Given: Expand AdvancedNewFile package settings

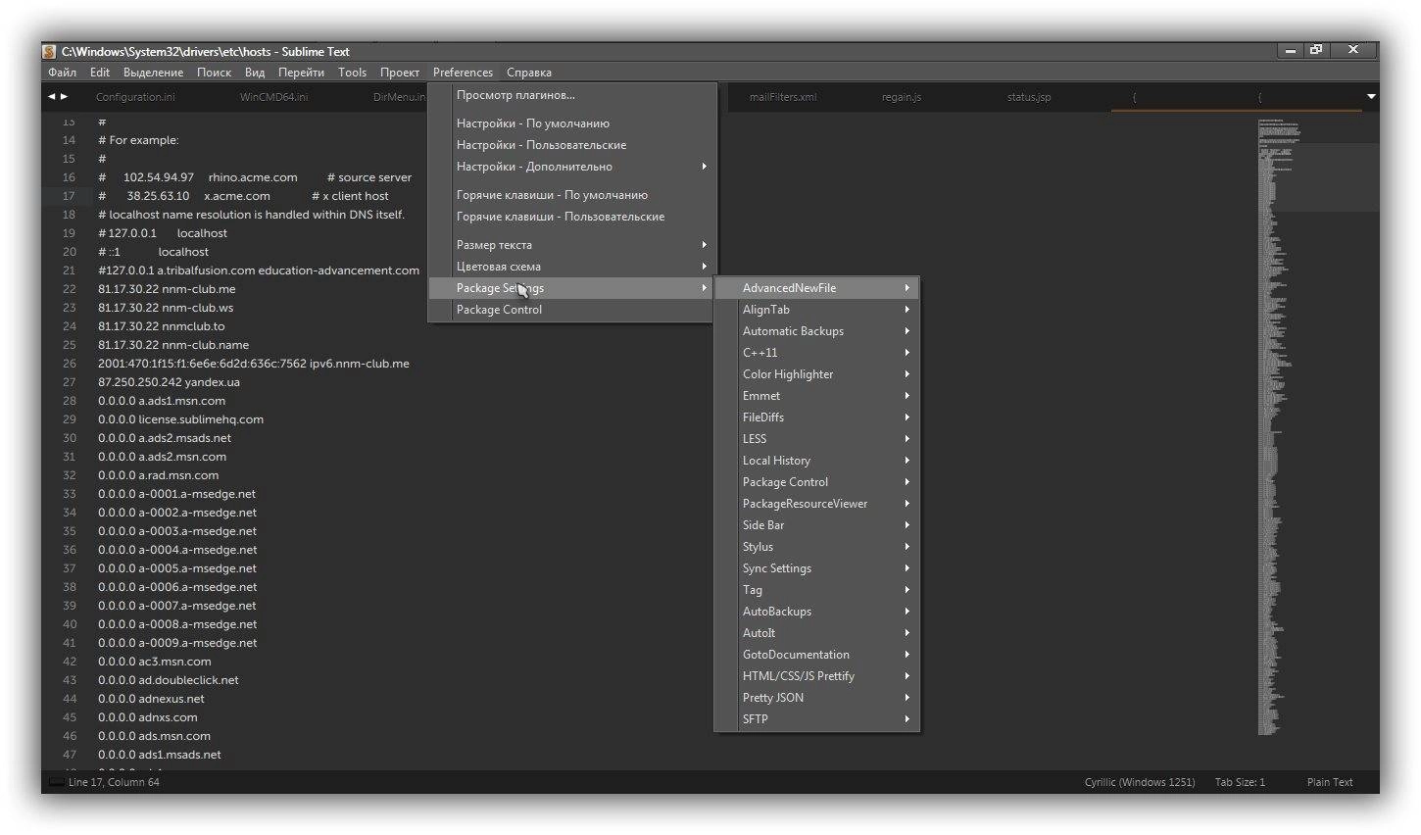Looking at the screenshot, I should tap(816, 288).
